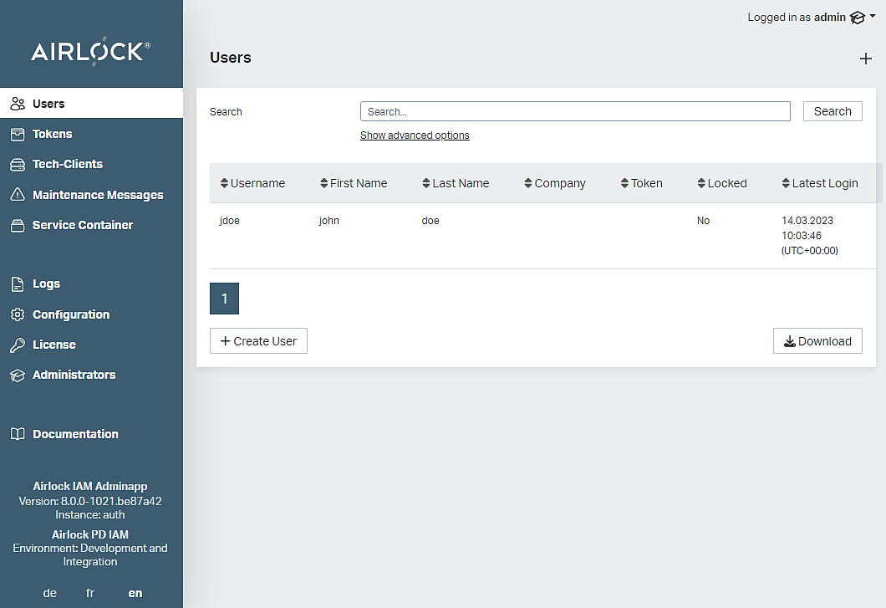Click the Tech-Clients server icon

coord(17,165)
